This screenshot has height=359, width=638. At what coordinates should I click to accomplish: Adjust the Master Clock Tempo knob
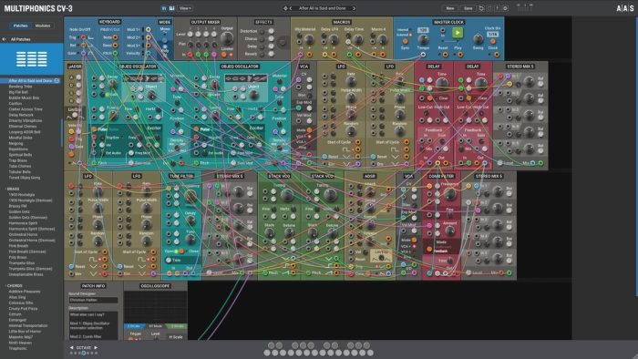tap(423, 40)
